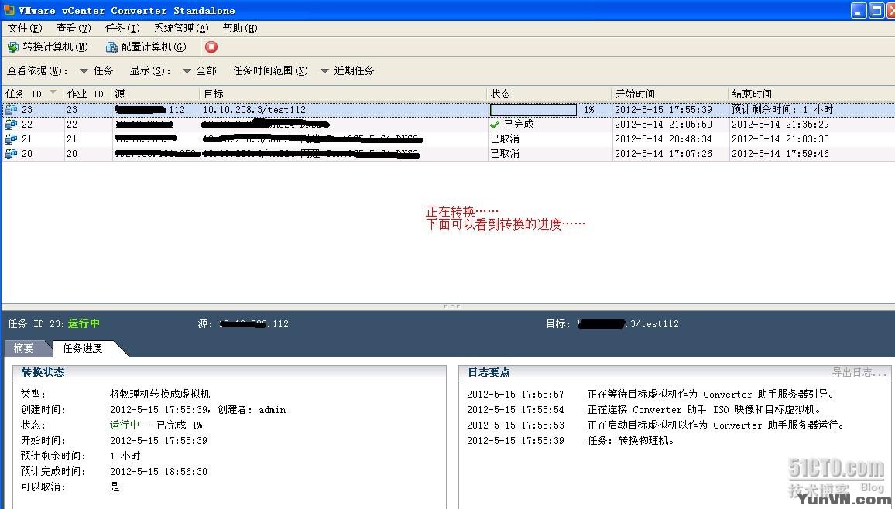
Task: Select task icon for task ID 20
Action: pyautogui.click(x=11, y=154)
